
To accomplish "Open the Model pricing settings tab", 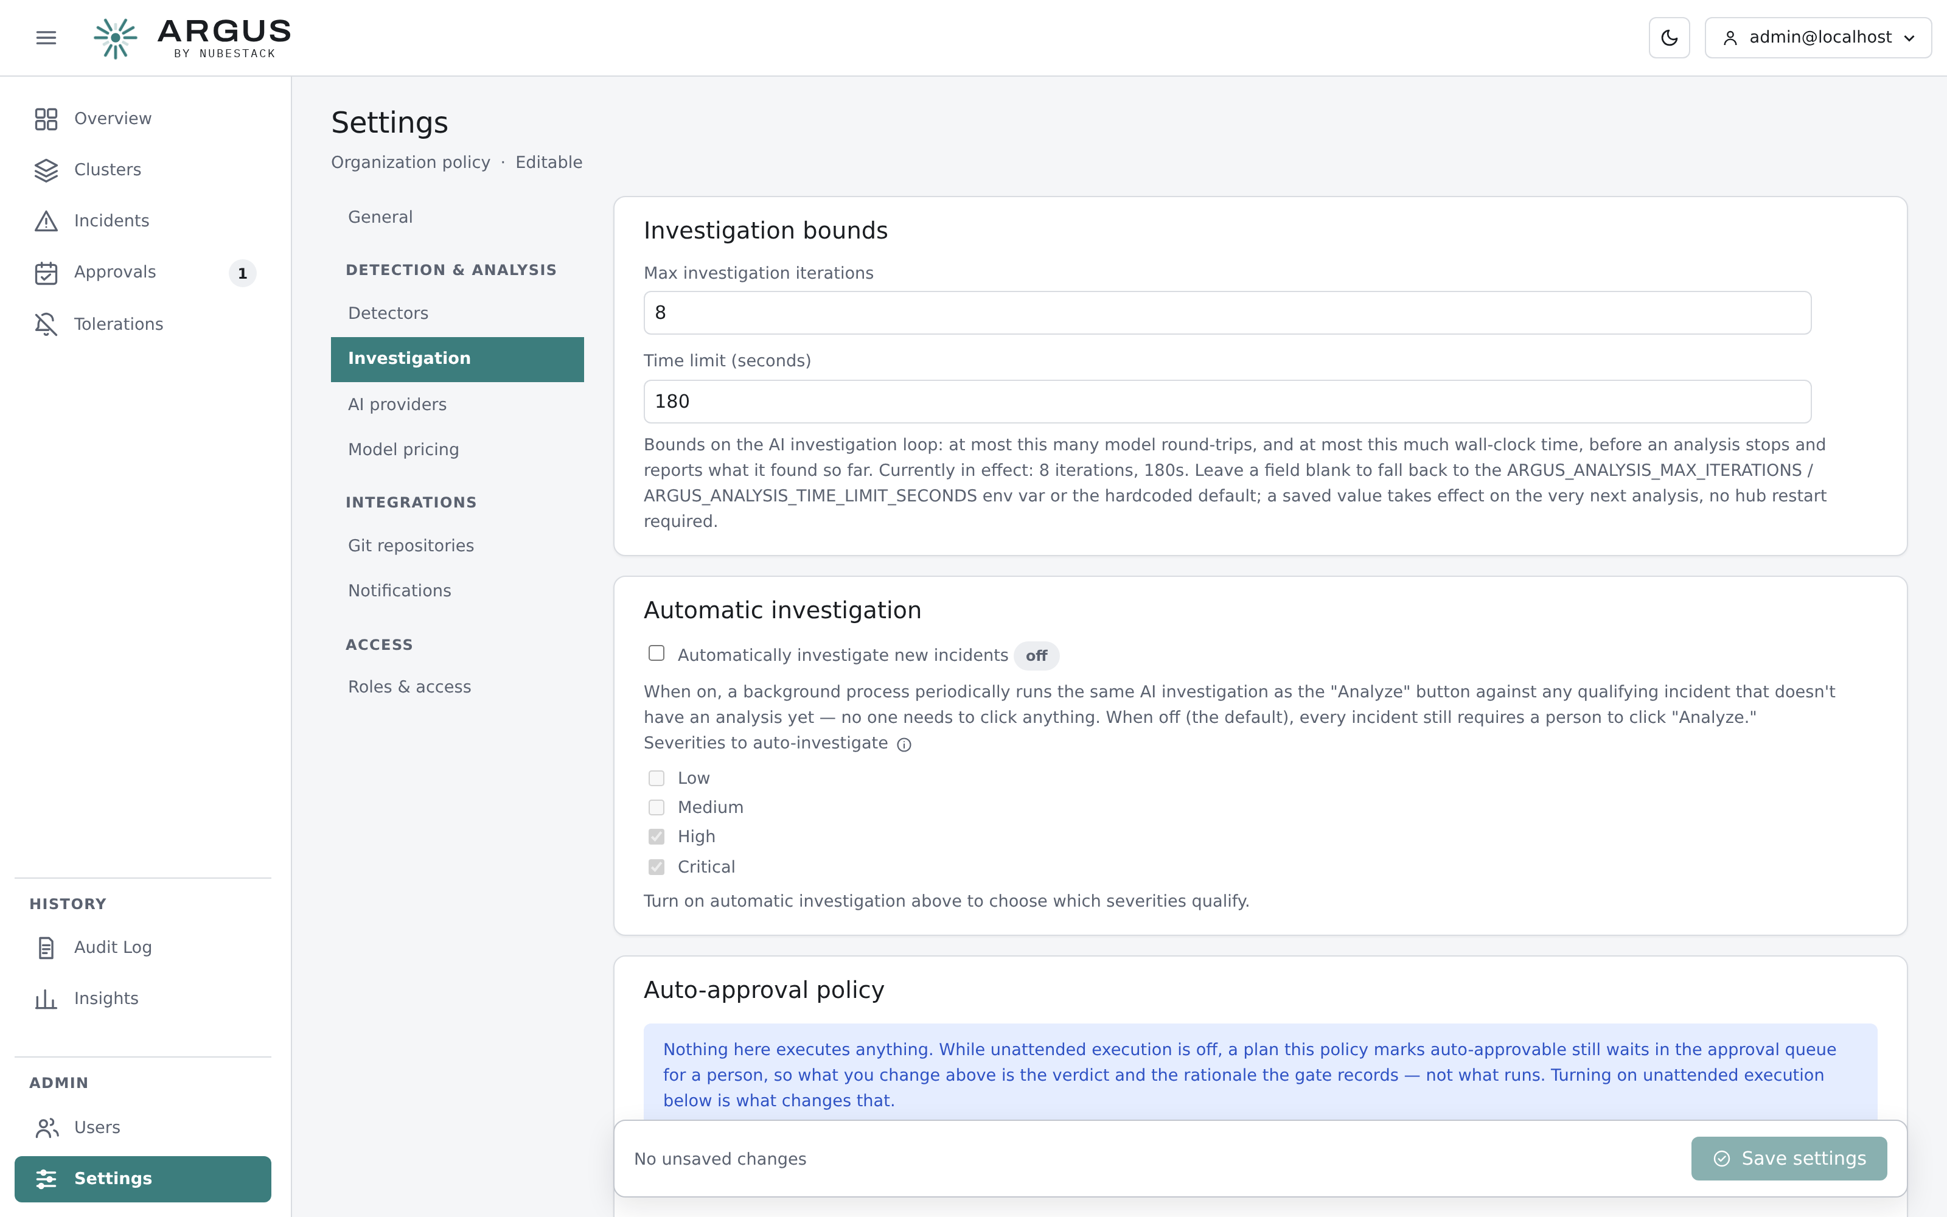I will pyautogui.click(x=457, y=450).
